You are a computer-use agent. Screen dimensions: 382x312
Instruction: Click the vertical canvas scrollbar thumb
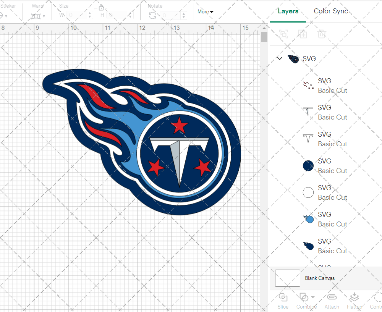pyautogui.click(x=264, y=37)
